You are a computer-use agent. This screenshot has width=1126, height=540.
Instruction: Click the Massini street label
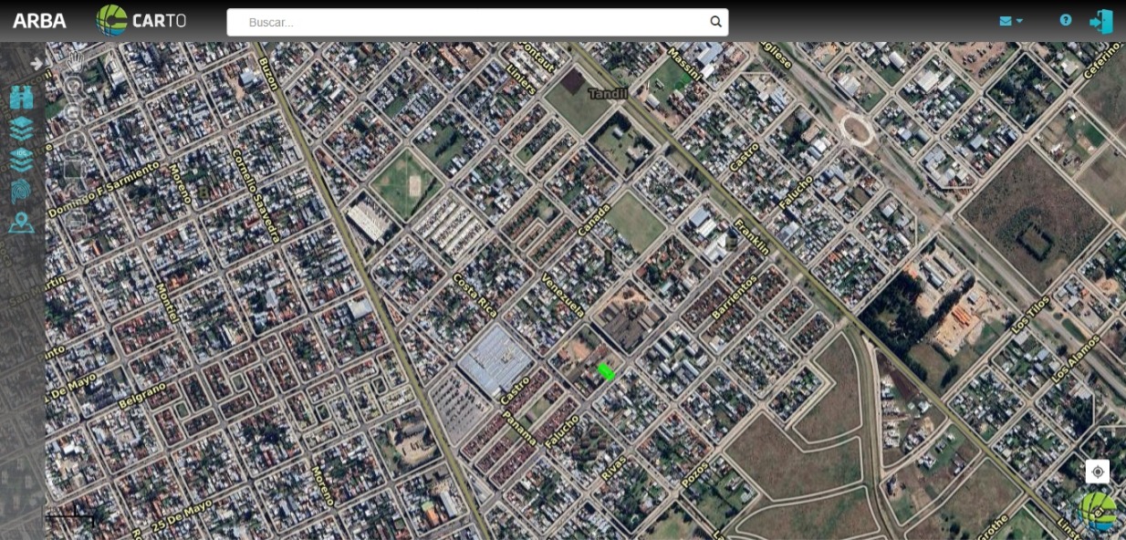pos(683,65)
